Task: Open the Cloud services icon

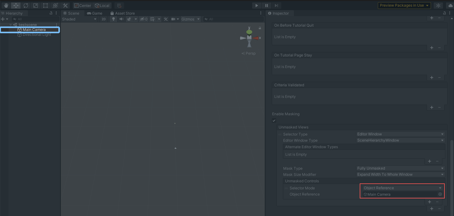Action: (450, 6)
